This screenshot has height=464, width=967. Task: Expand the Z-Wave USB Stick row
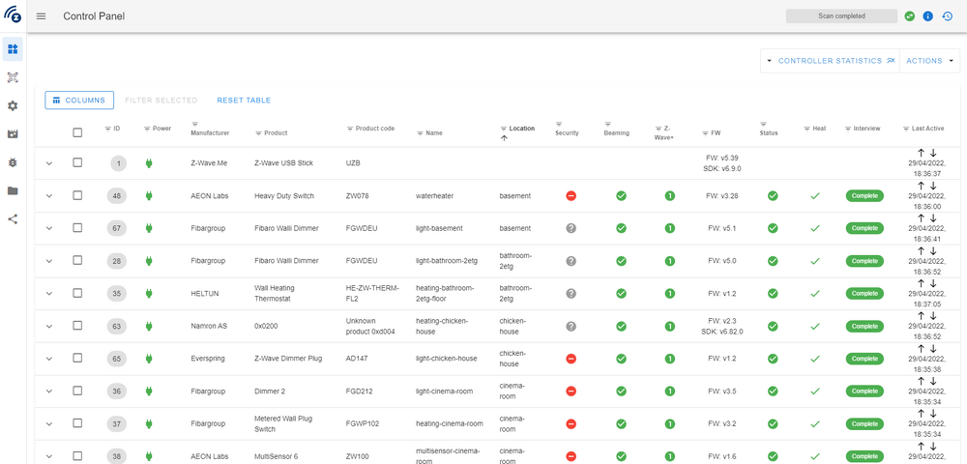click(x=48, y=163)
